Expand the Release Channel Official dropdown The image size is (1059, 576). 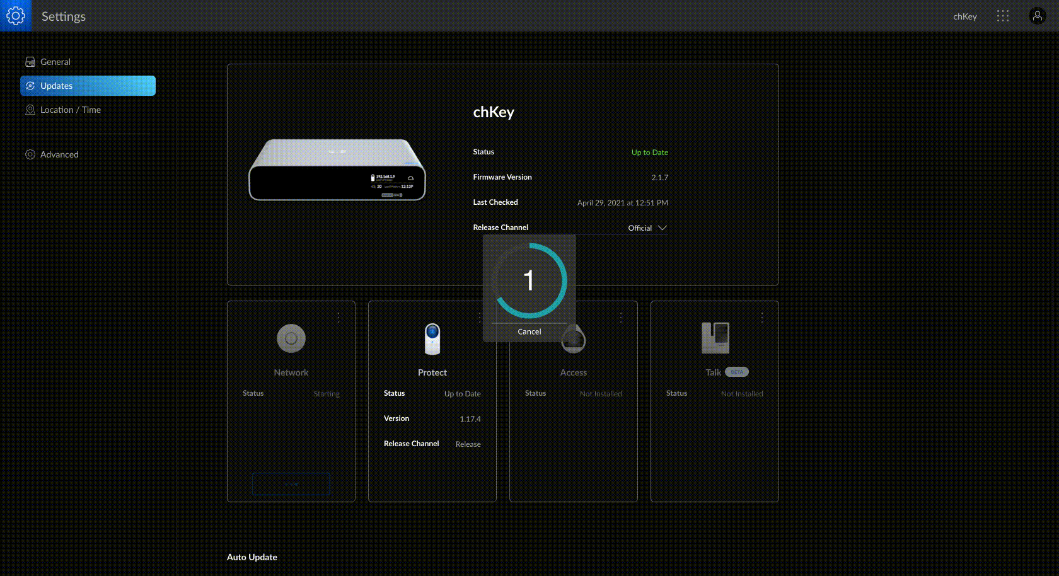pyautogui.click(x=647, y=228)
